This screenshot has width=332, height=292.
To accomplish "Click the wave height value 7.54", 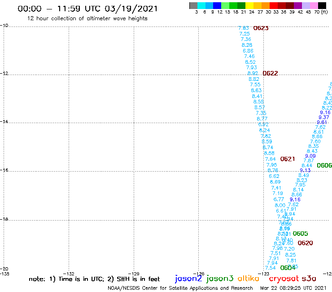I will click(271, 268).
